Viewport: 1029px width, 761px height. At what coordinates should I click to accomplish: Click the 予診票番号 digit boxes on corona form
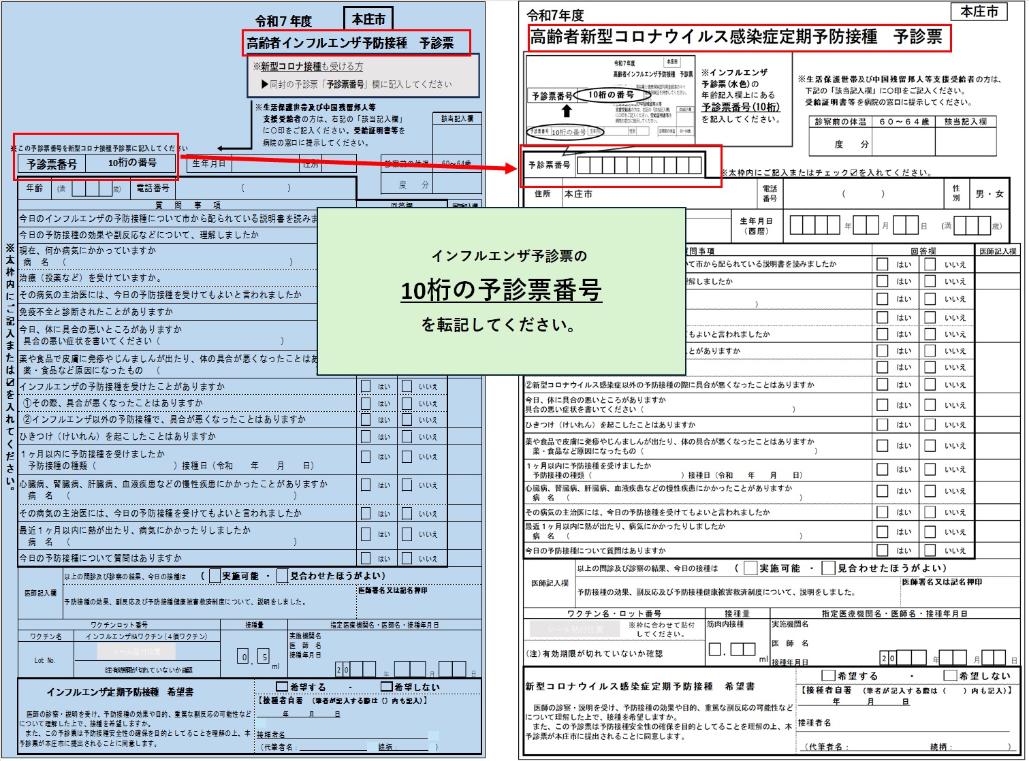click(639, 165)
